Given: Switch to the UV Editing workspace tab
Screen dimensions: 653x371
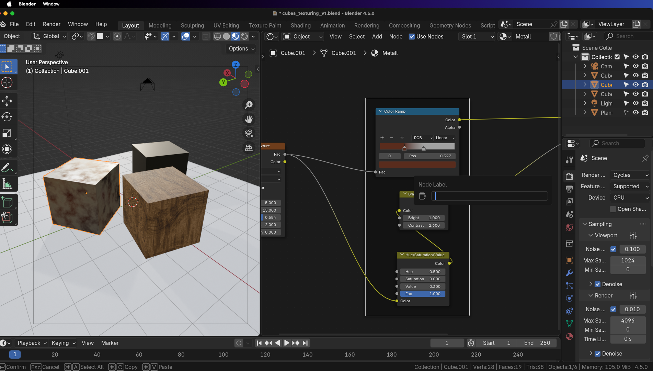Looking at the screenshot, I should [x=226, y=25].
